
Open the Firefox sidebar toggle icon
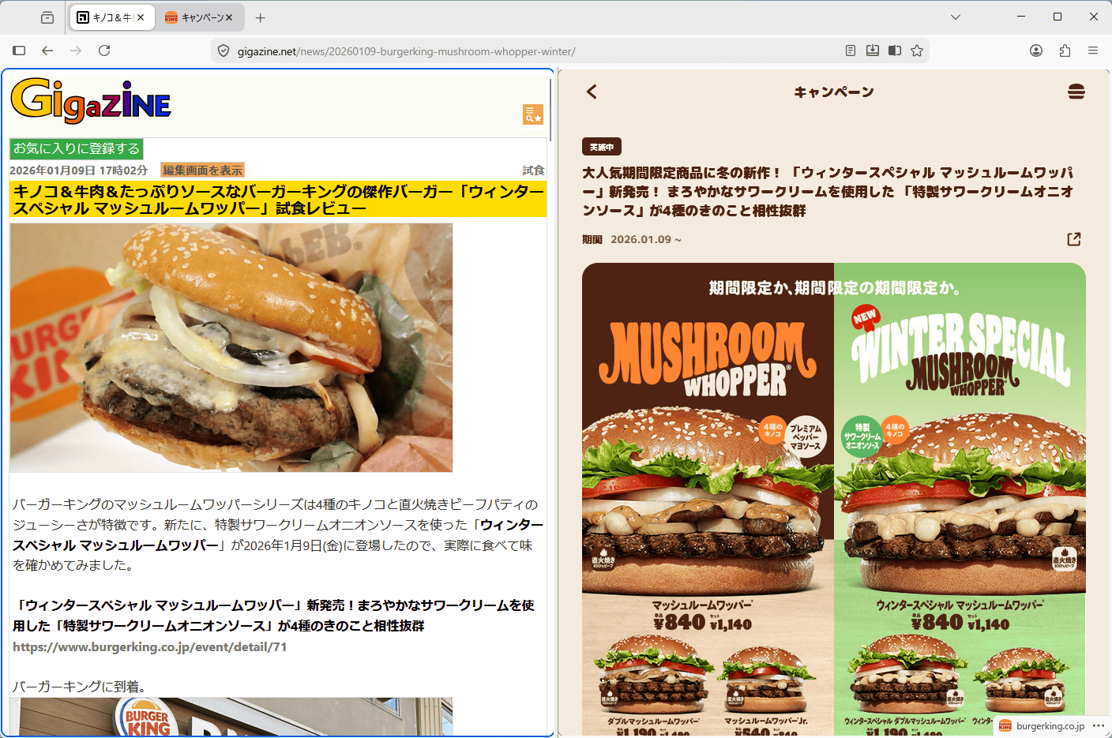19,51
